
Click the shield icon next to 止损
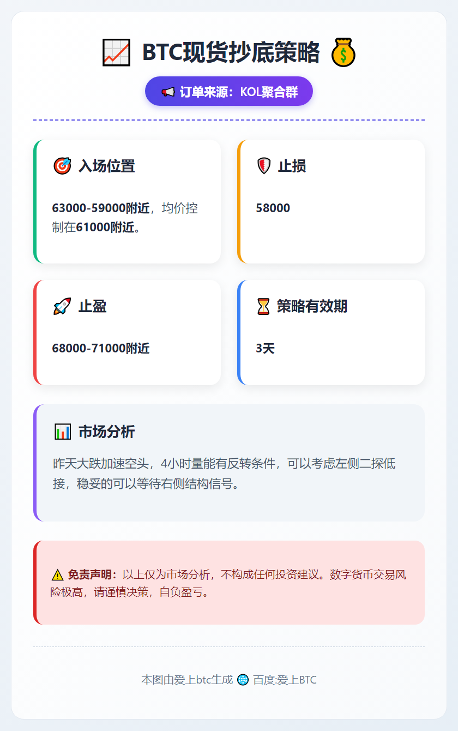pyautogui.click(x=264, y=166)
